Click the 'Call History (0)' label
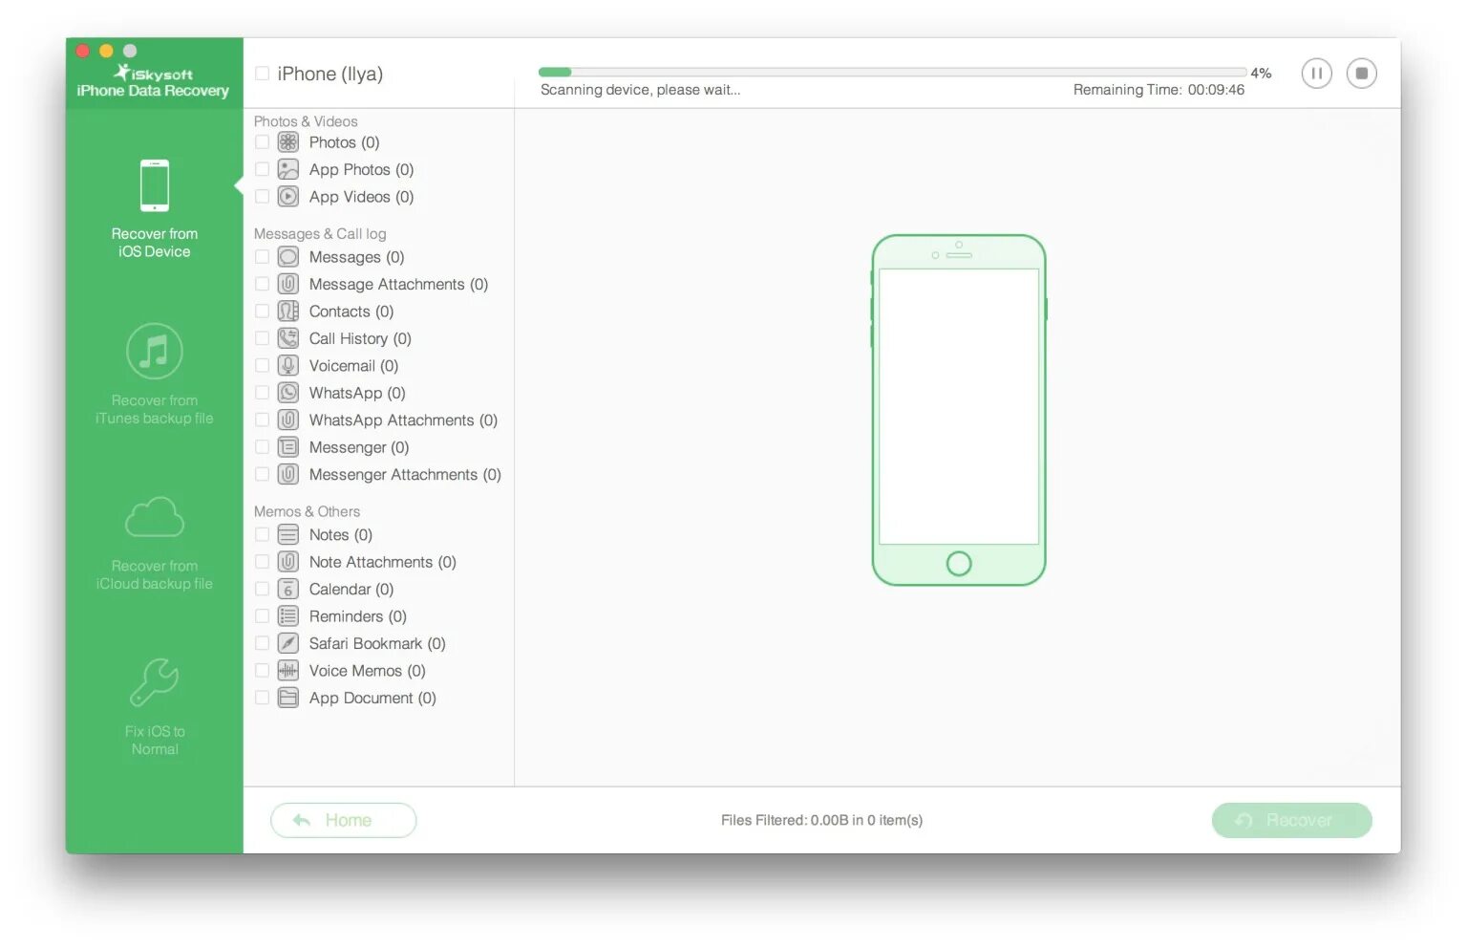Screen dimensions: 1467x948 [x=360, y=338]
